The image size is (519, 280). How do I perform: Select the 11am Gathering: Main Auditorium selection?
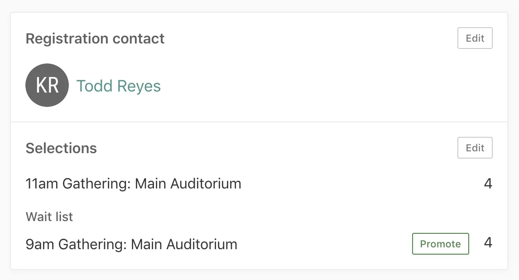pyautogui.click(x=133, y=184)
